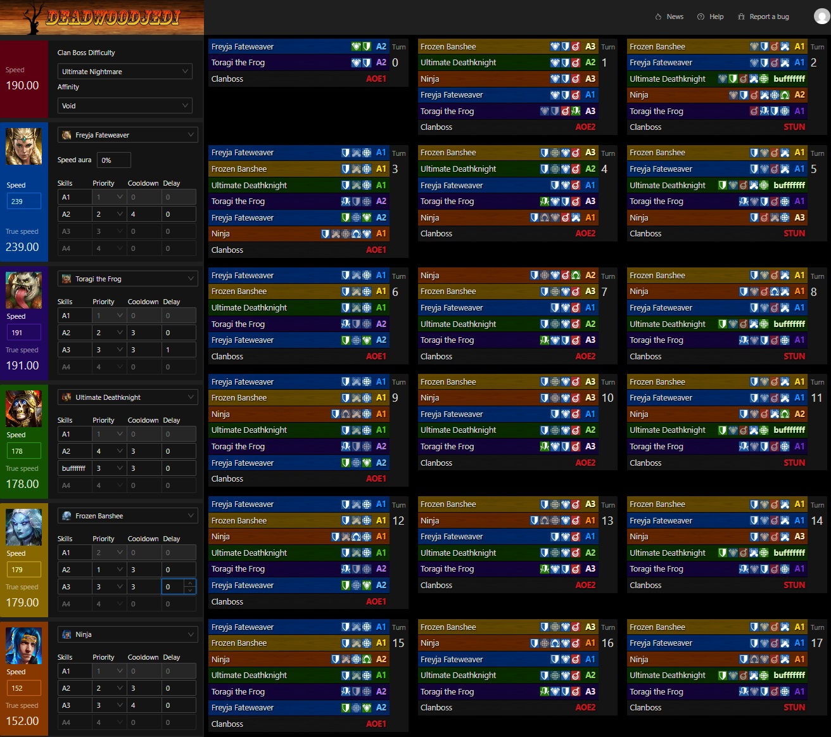Click the Ultimate Deathknight champion portrait
This screenshot has width=831, height=737.
click(23, 409)
